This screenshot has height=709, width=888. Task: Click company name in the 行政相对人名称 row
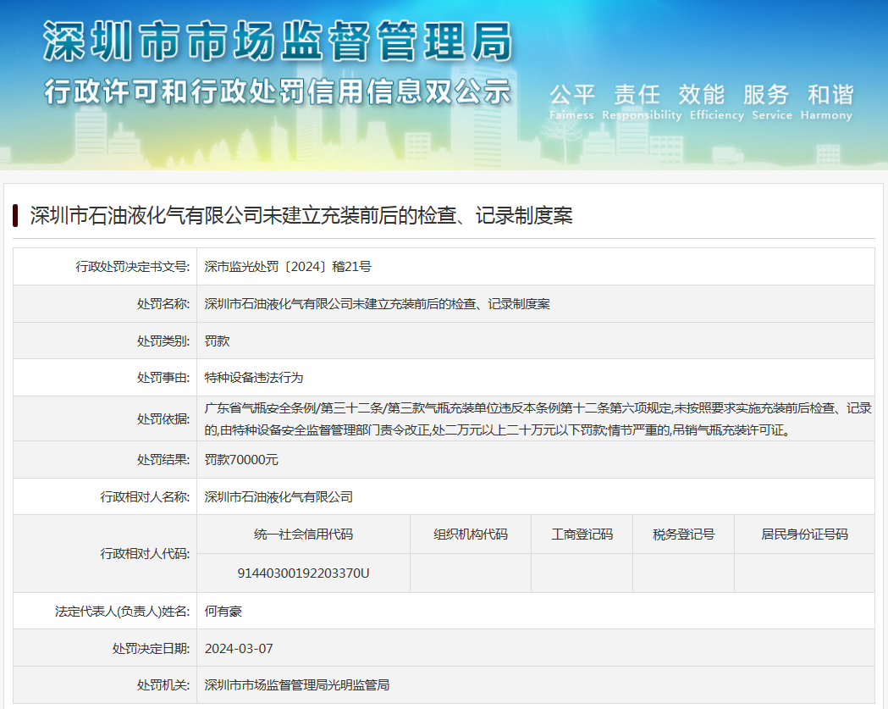[279, 497]
